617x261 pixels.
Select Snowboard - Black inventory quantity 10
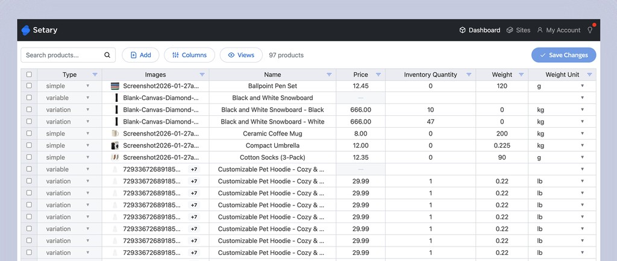pos(430,110)
